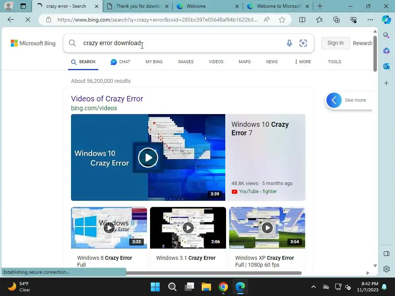Open Windows 10 Crazy Error 7 title
395x296 pixels.
point(260,129)
